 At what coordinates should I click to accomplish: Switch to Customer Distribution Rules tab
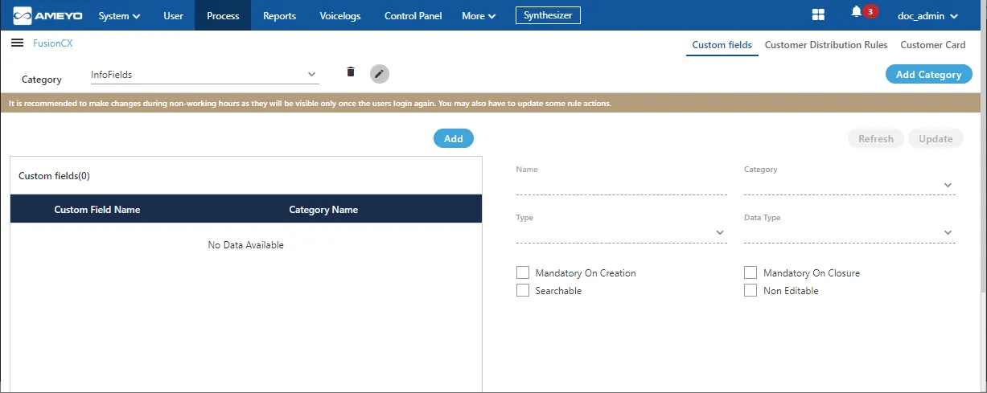[826, 45]
